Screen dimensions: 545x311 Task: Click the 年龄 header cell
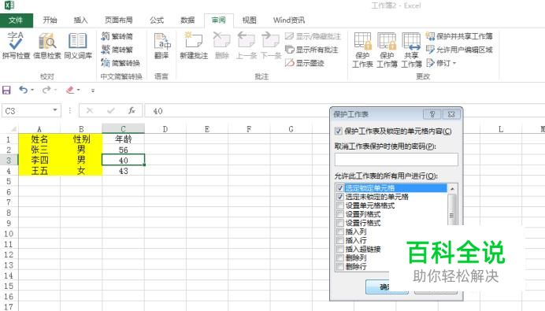click(123, 139)
